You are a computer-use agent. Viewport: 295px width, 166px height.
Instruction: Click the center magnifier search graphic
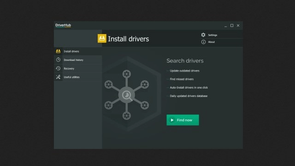[127, 95]
